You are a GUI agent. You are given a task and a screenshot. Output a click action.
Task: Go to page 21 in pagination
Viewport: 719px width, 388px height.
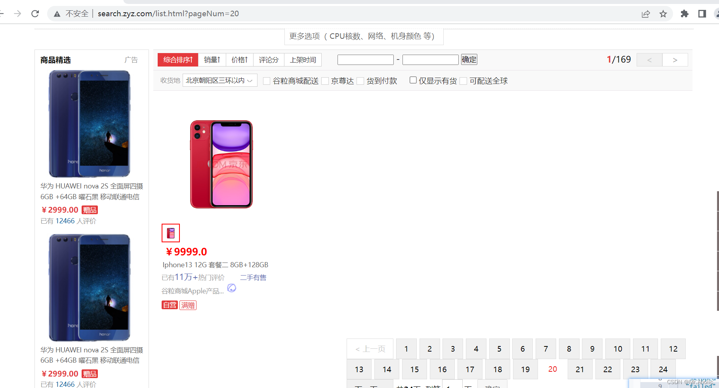tap(580, 369)
